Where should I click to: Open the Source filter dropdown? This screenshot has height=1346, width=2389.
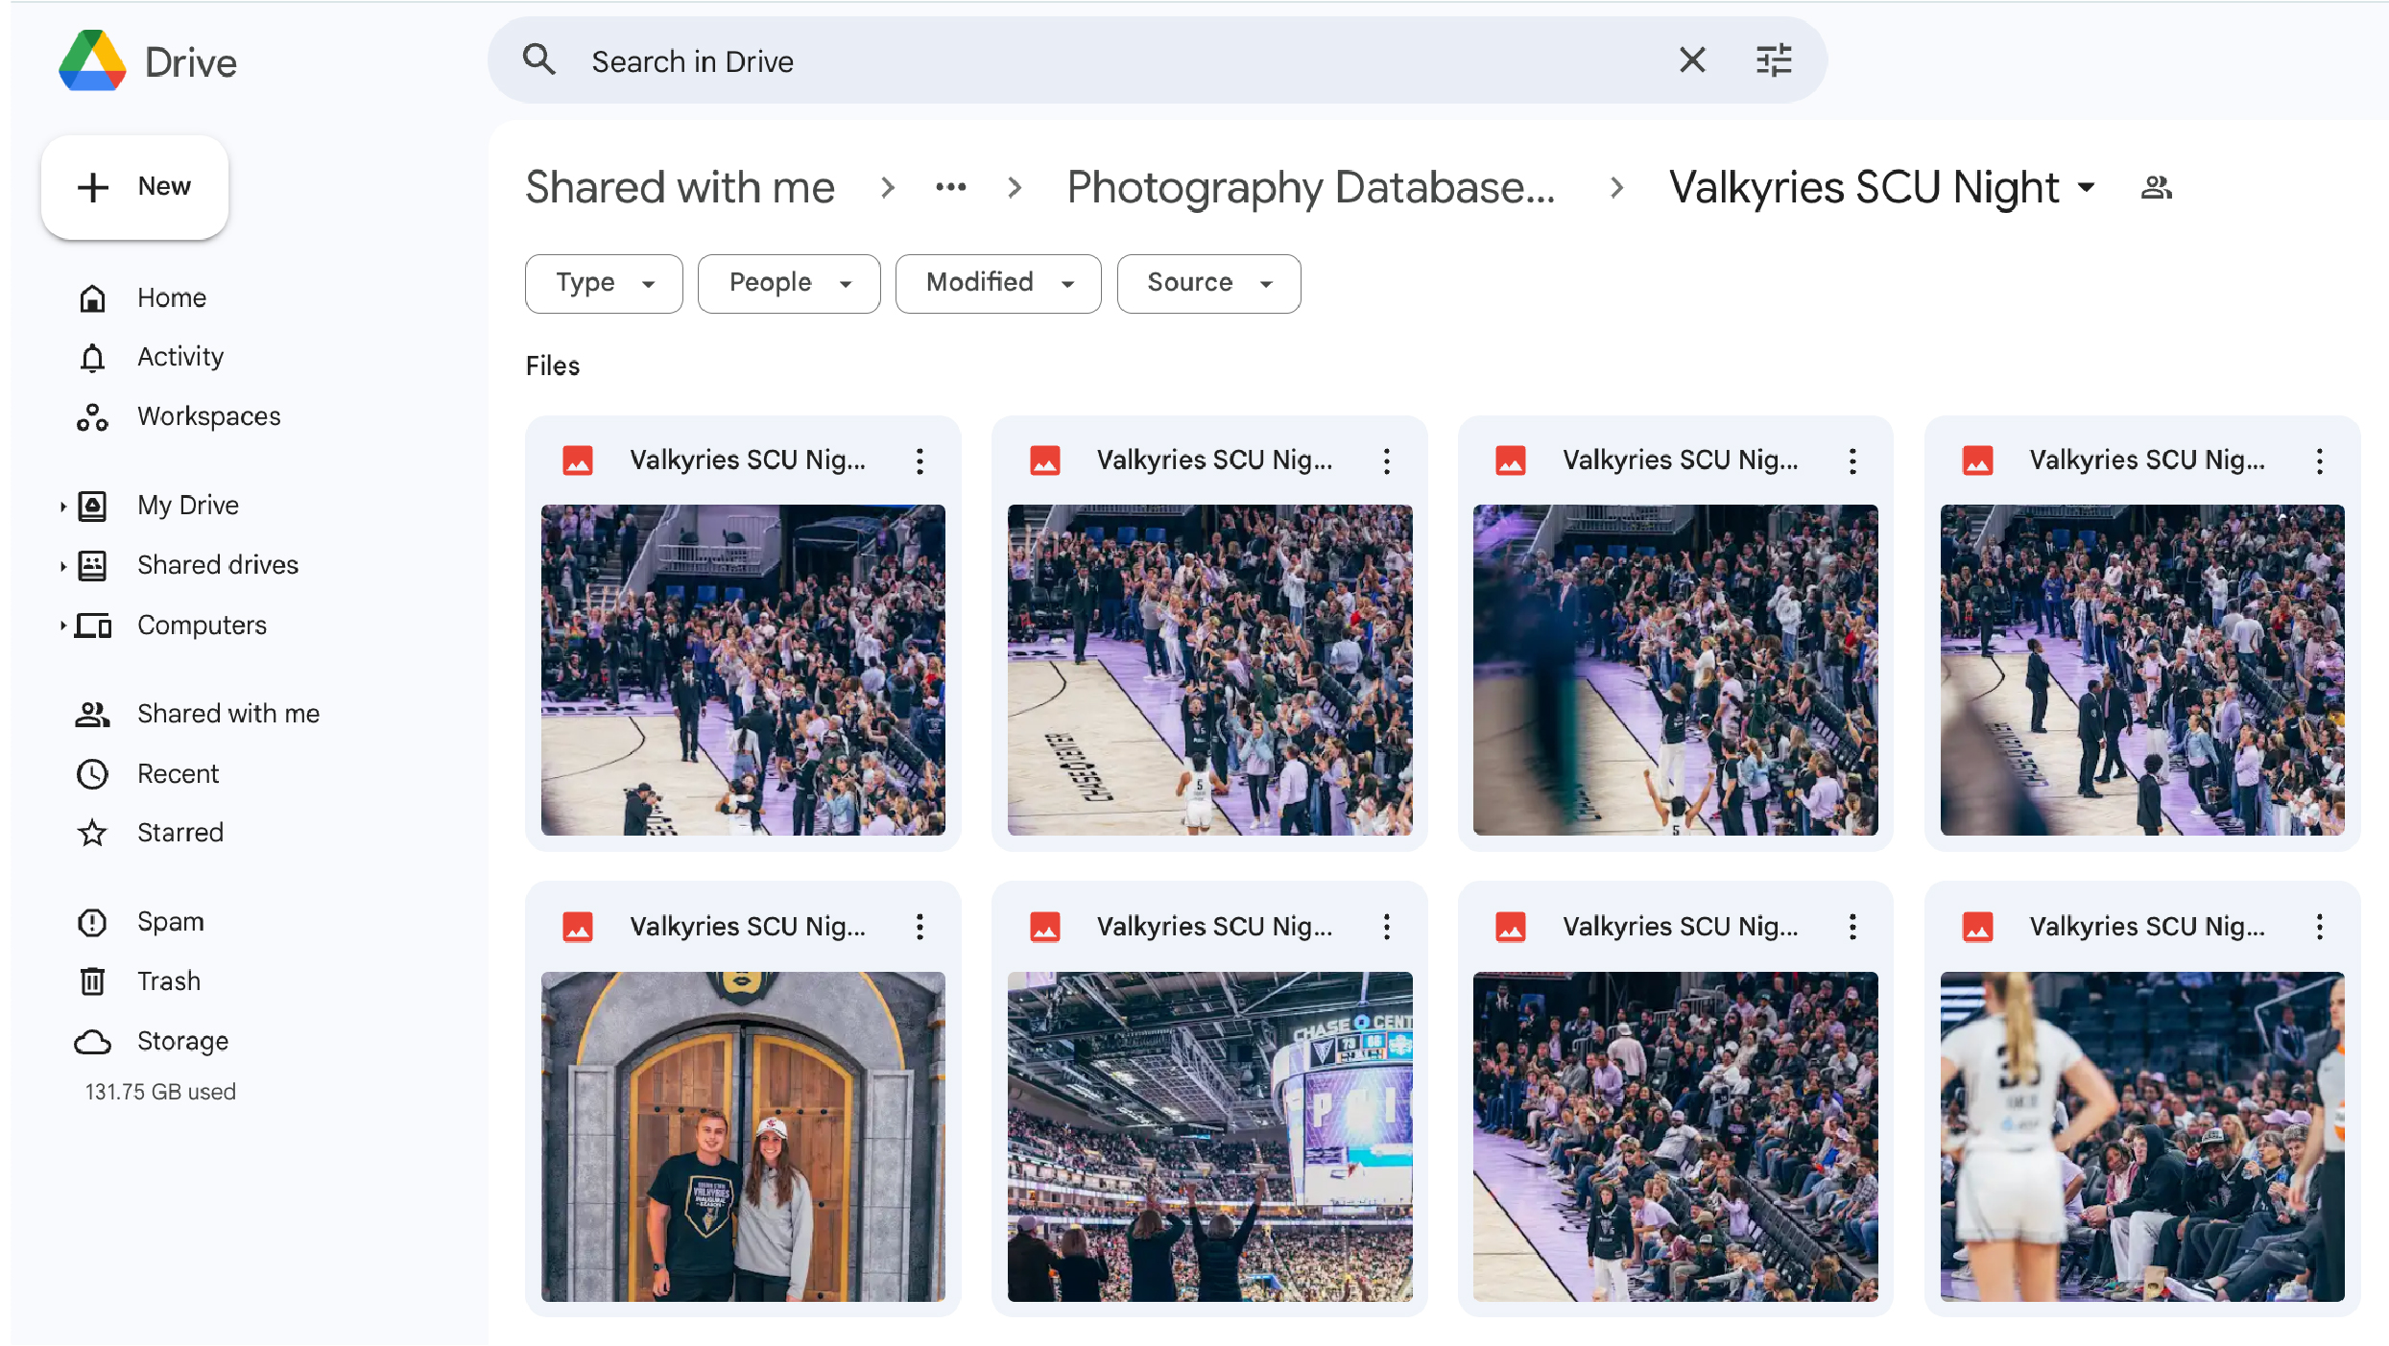[x=1207, y=283]
